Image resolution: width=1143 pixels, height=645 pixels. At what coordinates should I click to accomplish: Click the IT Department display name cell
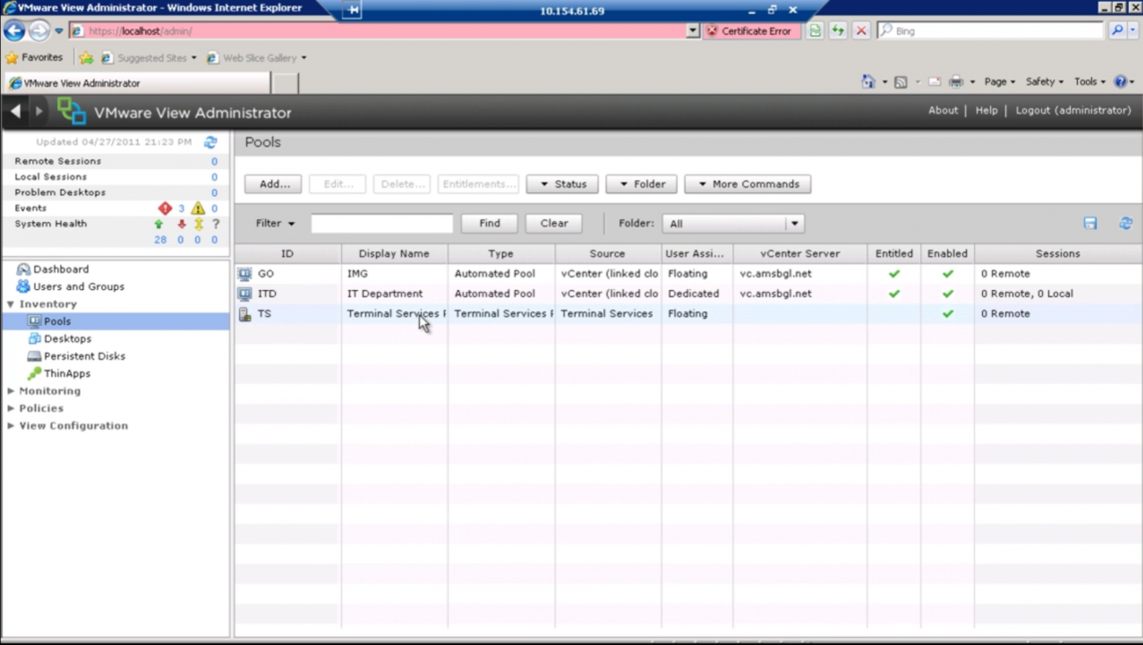pos(394,294)
